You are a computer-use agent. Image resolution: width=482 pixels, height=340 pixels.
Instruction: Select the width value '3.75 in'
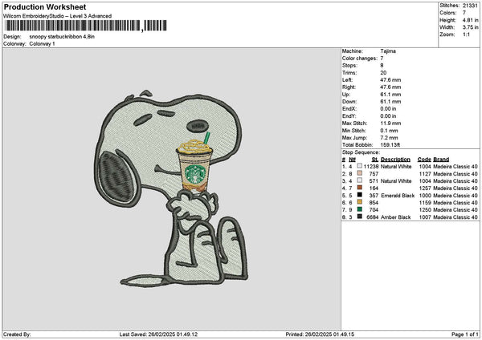tap(470, 27)
